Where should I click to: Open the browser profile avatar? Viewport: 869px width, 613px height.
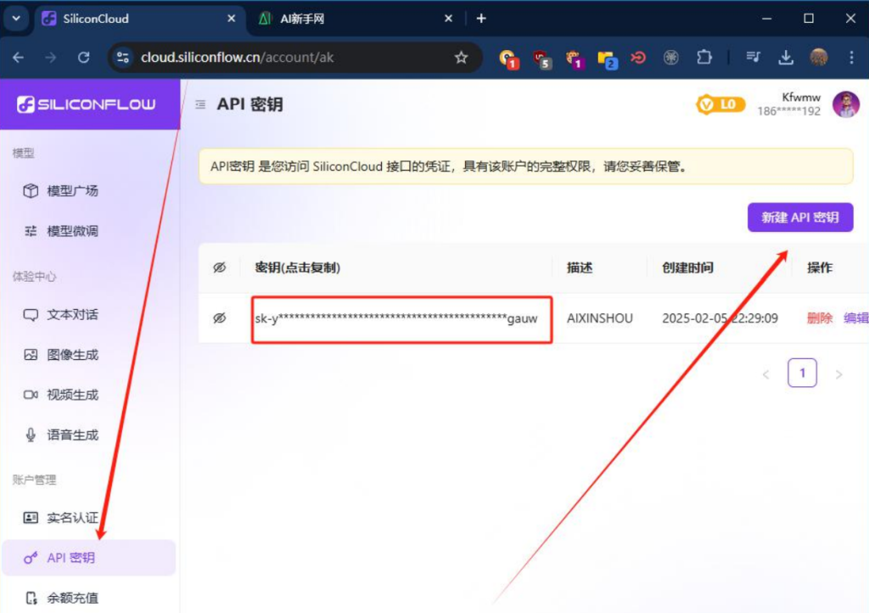[x=819, y=57]
